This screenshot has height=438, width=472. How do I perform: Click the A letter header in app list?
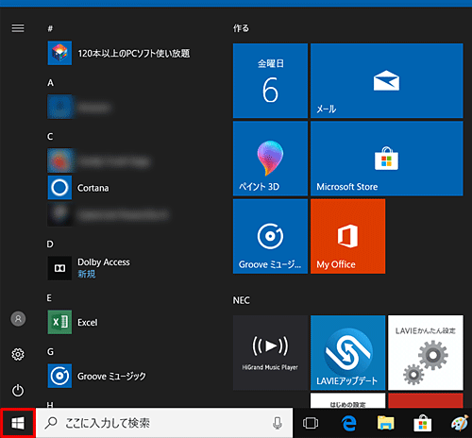pos(50,83)
